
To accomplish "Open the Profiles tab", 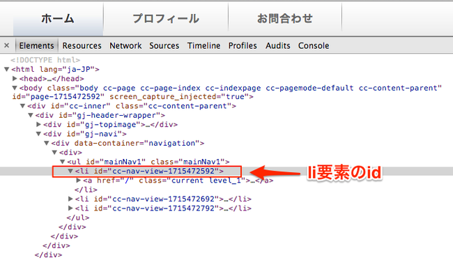I will point(243,45).
